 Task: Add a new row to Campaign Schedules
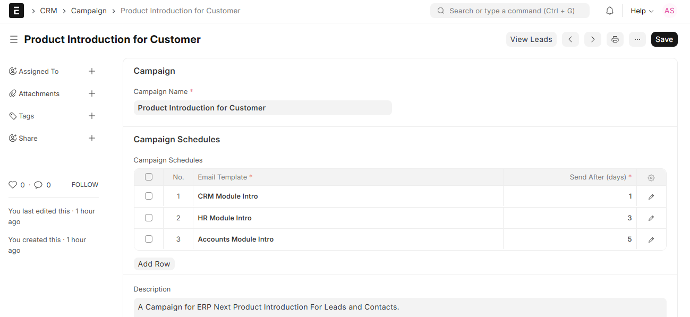(x=154, y=264)
